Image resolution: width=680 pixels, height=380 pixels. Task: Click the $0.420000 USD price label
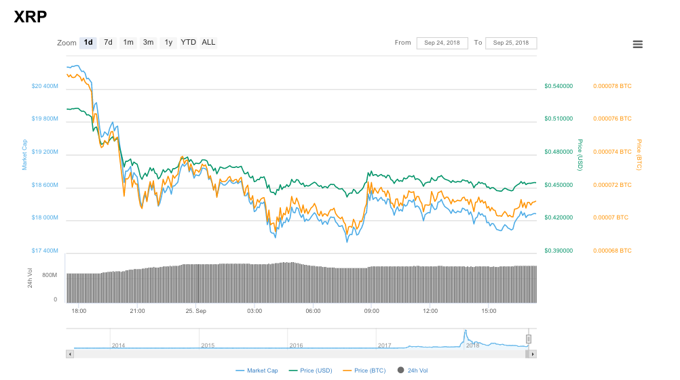559,217
